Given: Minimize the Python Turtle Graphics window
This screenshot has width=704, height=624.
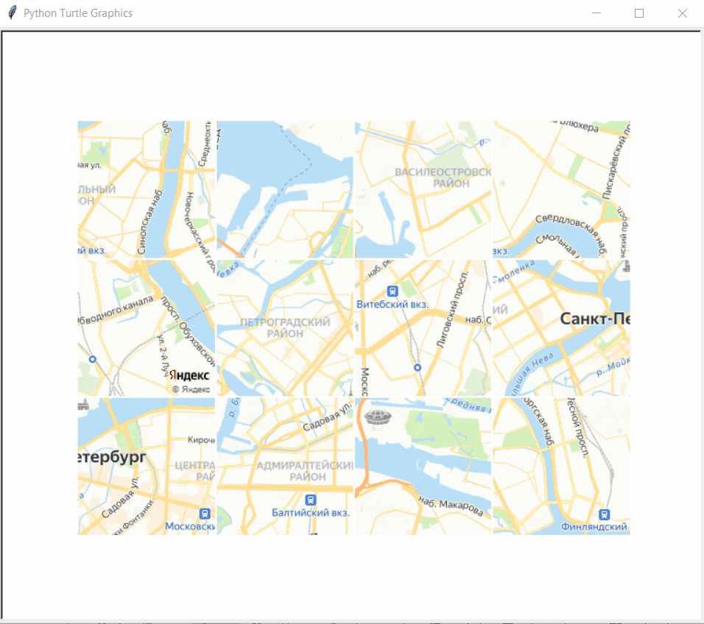Looking at the screenshot, I should click(596, 13).
